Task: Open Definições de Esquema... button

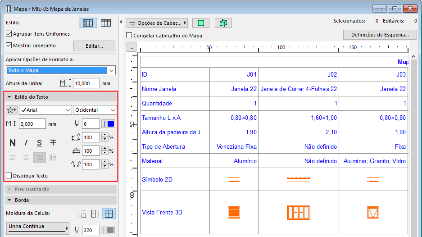Action: (380, 35)
